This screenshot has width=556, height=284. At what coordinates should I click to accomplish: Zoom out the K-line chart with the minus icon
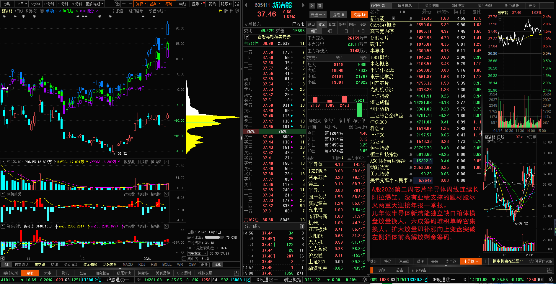[130, 4]
